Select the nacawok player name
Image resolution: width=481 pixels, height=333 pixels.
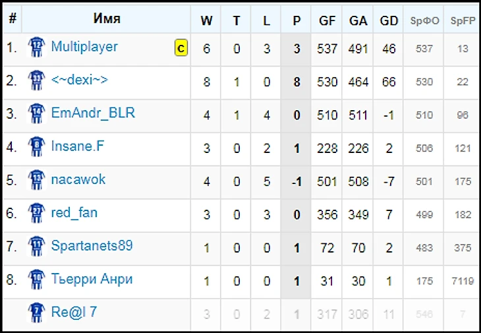[78, 179]
